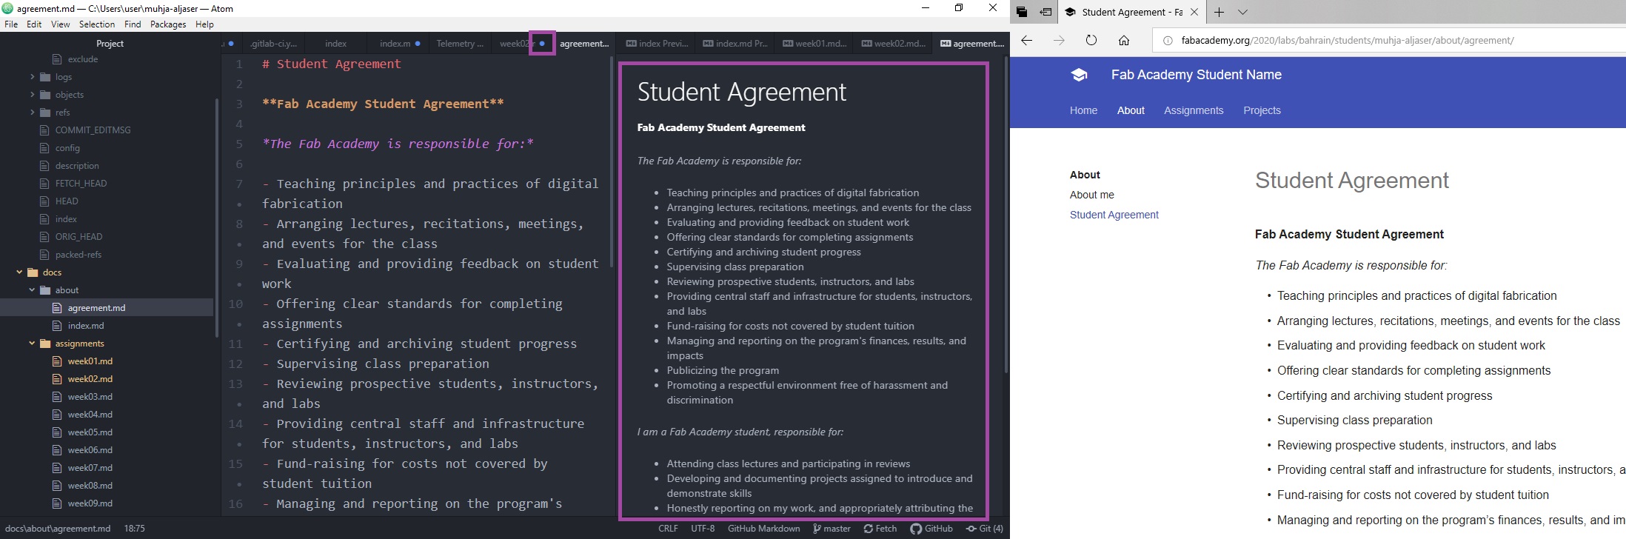
Task: Open week01.md in project tree
Action: (x=90, y=361)
